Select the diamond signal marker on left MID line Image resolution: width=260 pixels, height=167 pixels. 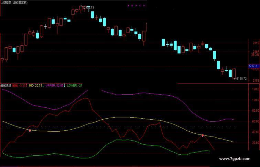(30, 130)
